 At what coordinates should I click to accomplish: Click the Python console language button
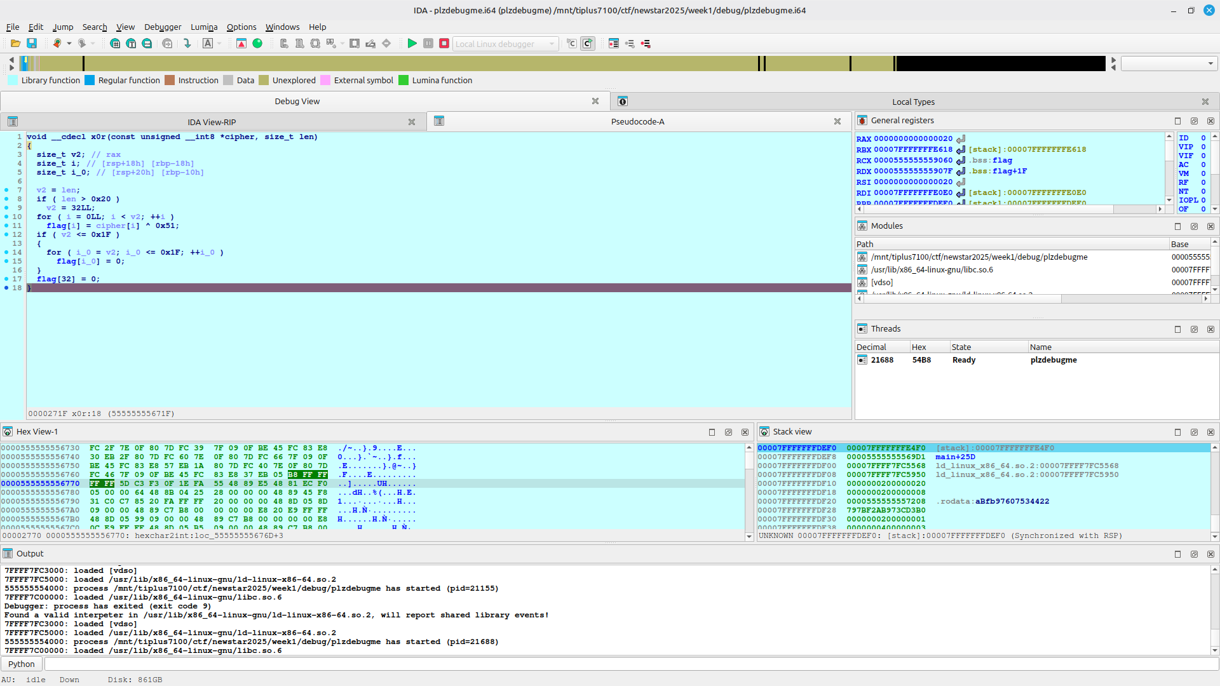coord(22,664)
